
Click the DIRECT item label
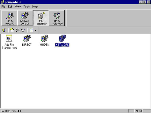[27, 45]
